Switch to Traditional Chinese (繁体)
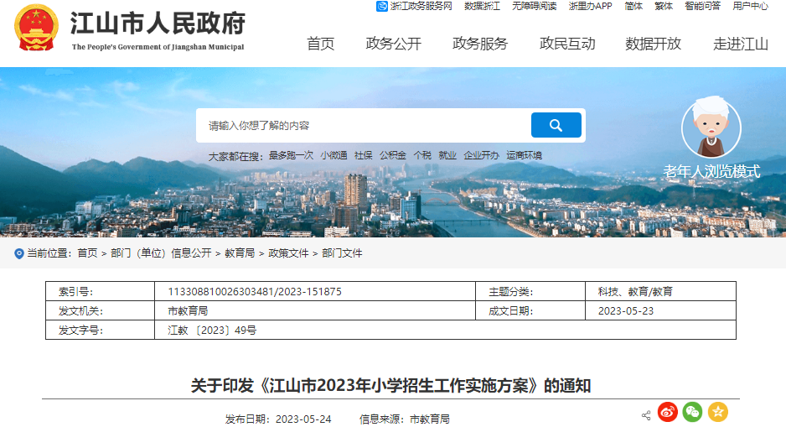The width and height of the screenshot is (786, 427). click(x=664, y=6)
